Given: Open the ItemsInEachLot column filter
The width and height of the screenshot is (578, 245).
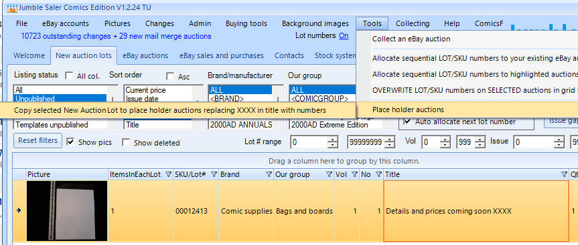Looking at the screenshot, I should click(x=168, y=174).
